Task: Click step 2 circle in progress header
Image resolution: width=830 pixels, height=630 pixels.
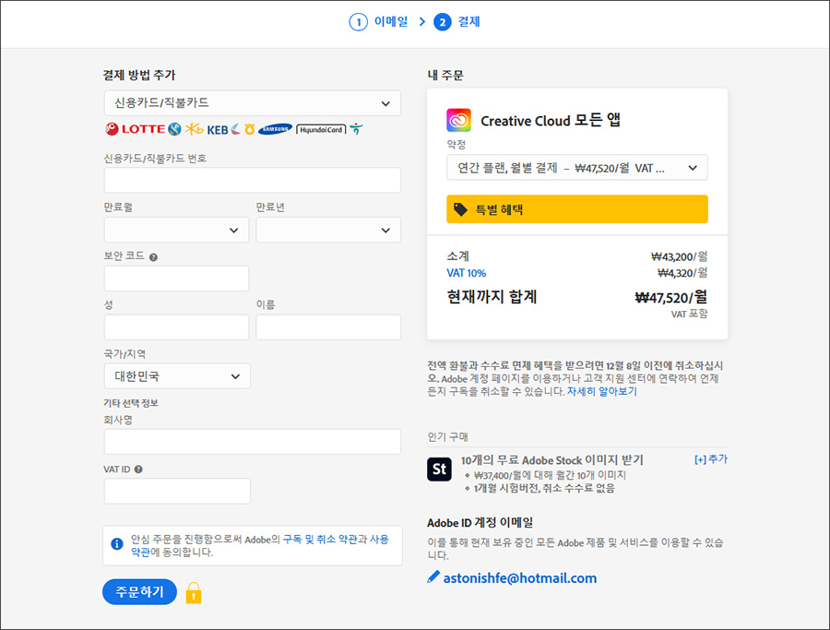Action: (443, 22)
